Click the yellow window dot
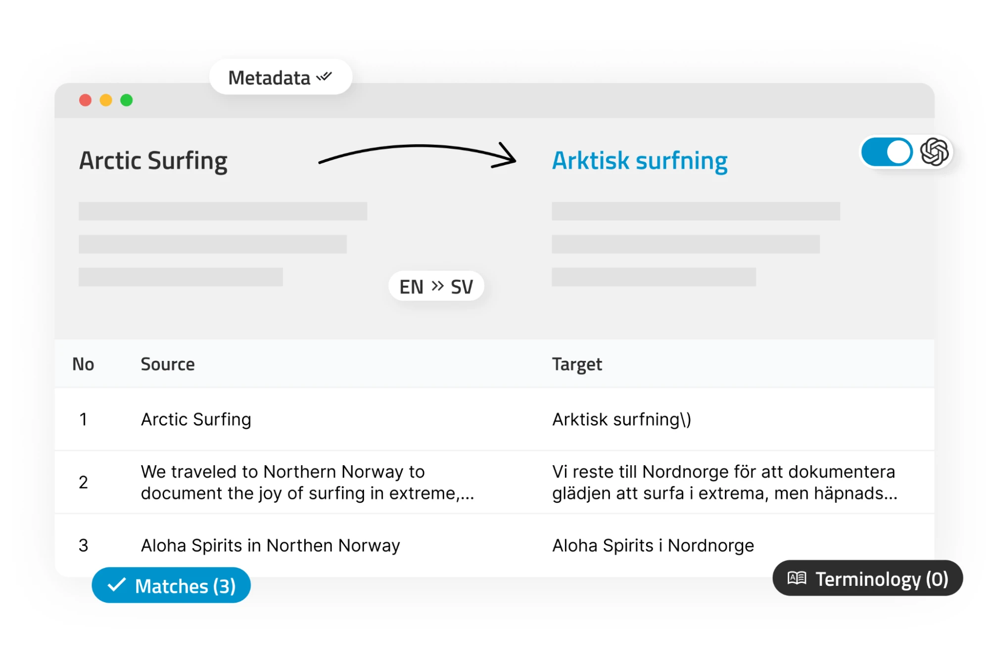Screen dimensions: 989x659 tap(106, 100)
